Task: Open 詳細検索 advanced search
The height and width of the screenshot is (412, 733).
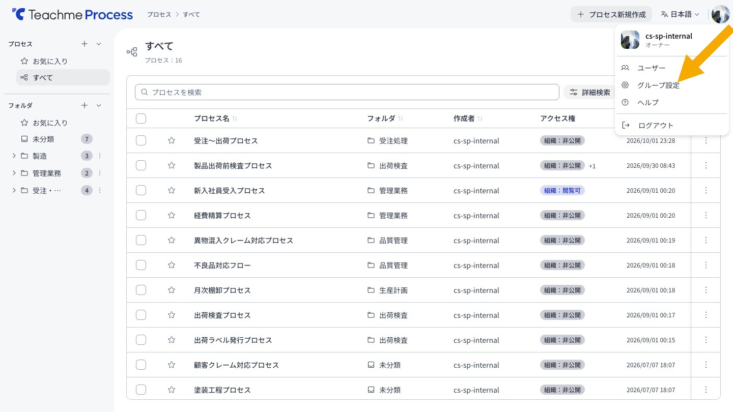Action: point(589,92)
